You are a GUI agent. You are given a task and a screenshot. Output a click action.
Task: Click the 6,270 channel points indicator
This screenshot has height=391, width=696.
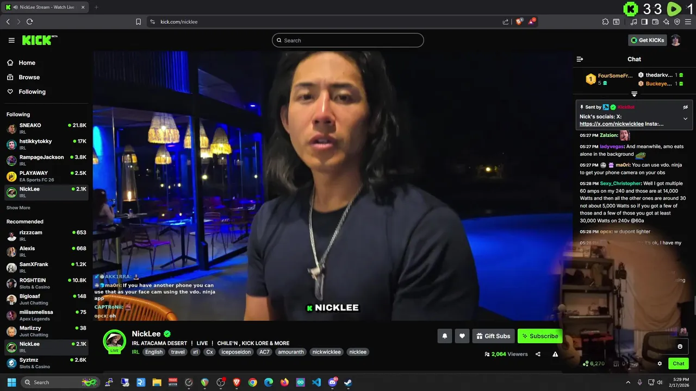(x=594, y=364)
